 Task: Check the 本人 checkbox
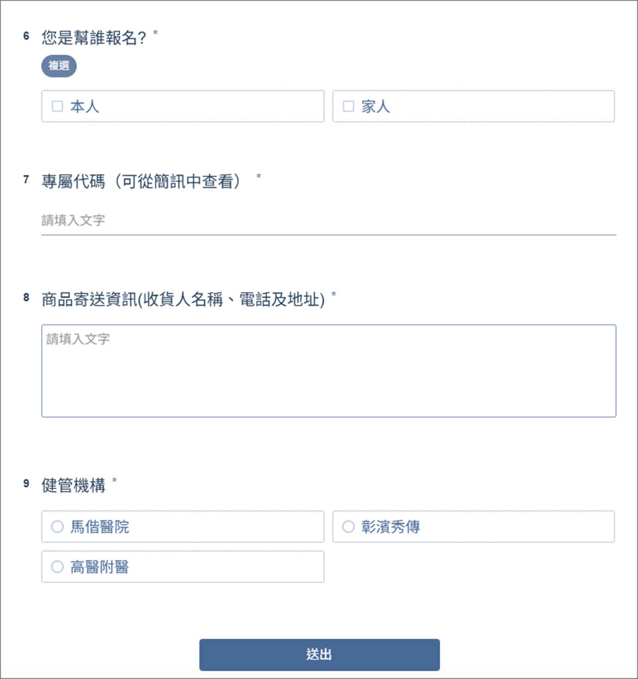coord(58,106)
